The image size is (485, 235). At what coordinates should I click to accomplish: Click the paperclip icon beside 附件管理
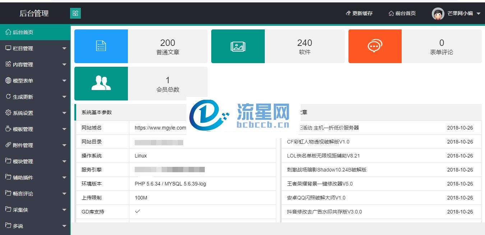(8, 145)
